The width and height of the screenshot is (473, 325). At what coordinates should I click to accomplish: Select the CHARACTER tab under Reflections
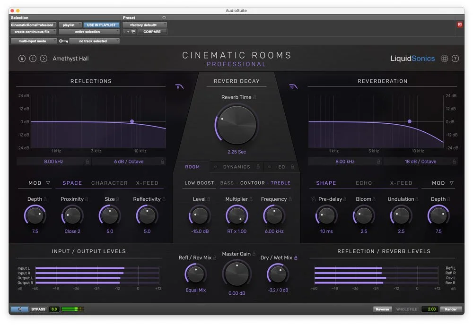(109, 183)
